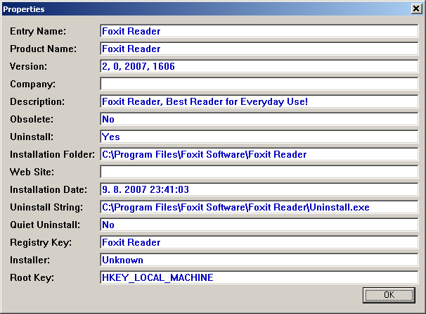426x314 pixels.
Task: Click OK to close Properties dialog
Action: point(389,295)
